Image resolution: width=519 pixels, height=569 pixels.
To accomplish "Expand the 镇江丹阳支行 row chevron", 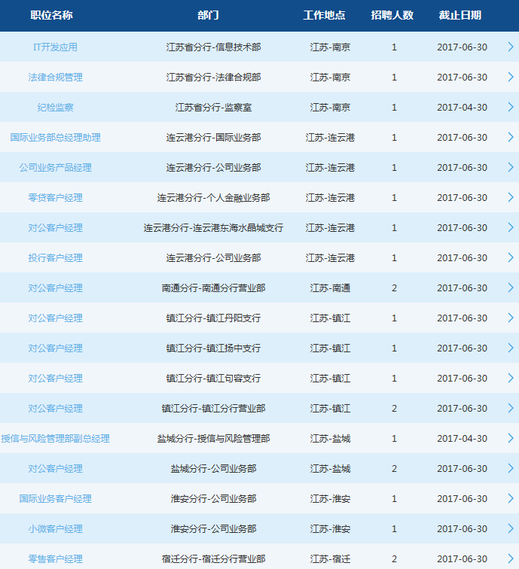I will point(510,318).
